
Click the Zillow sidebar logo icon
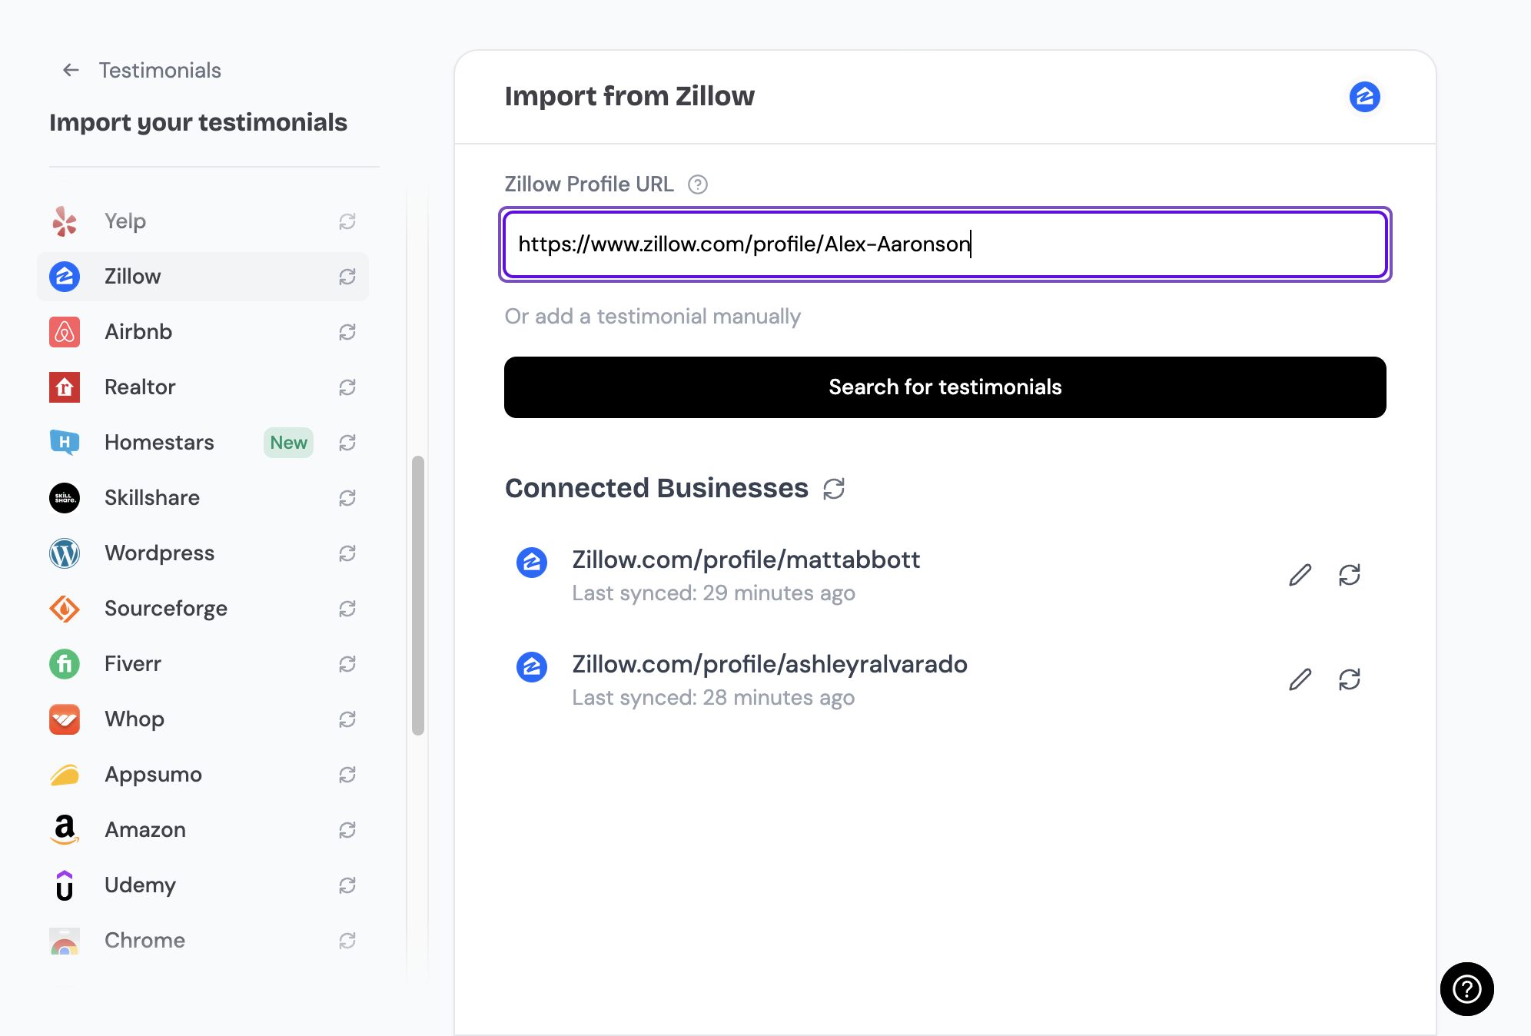coord(65,277)
